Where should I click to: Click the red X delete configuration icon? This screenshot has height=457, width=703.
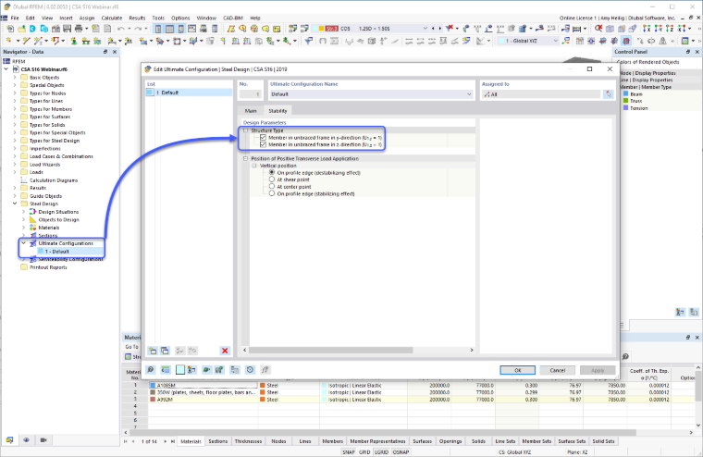click(x=225, y=351)
